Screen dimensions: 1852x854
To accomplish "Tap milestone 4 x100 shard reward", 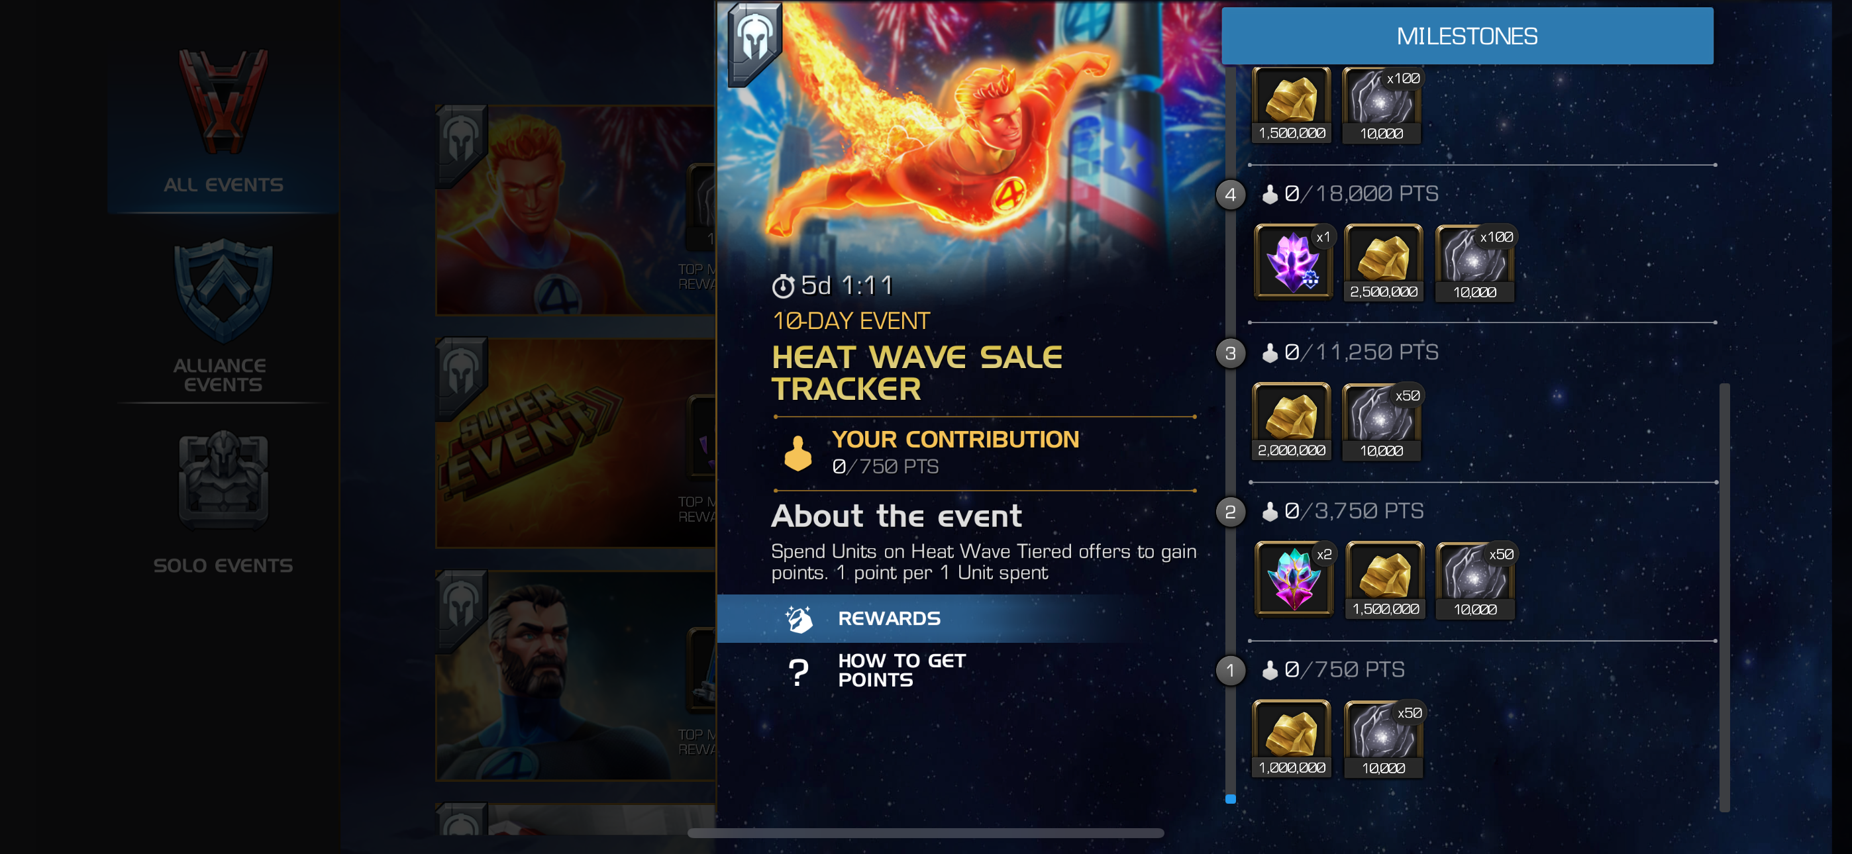I will pyautogui.click(x=1474, y=261).
